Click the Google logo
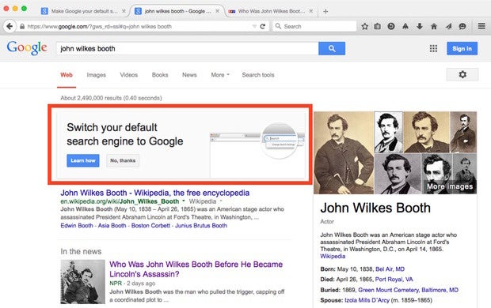Screen dimensions: 491x308 point(27,48)
